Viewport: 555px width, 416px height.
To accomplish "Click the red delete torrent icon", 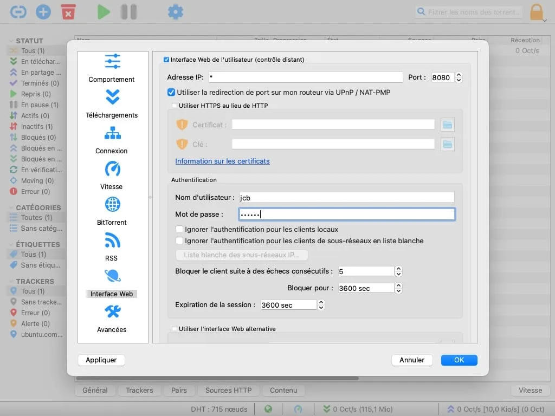I will pyautogui.click(x=68, y=12).
